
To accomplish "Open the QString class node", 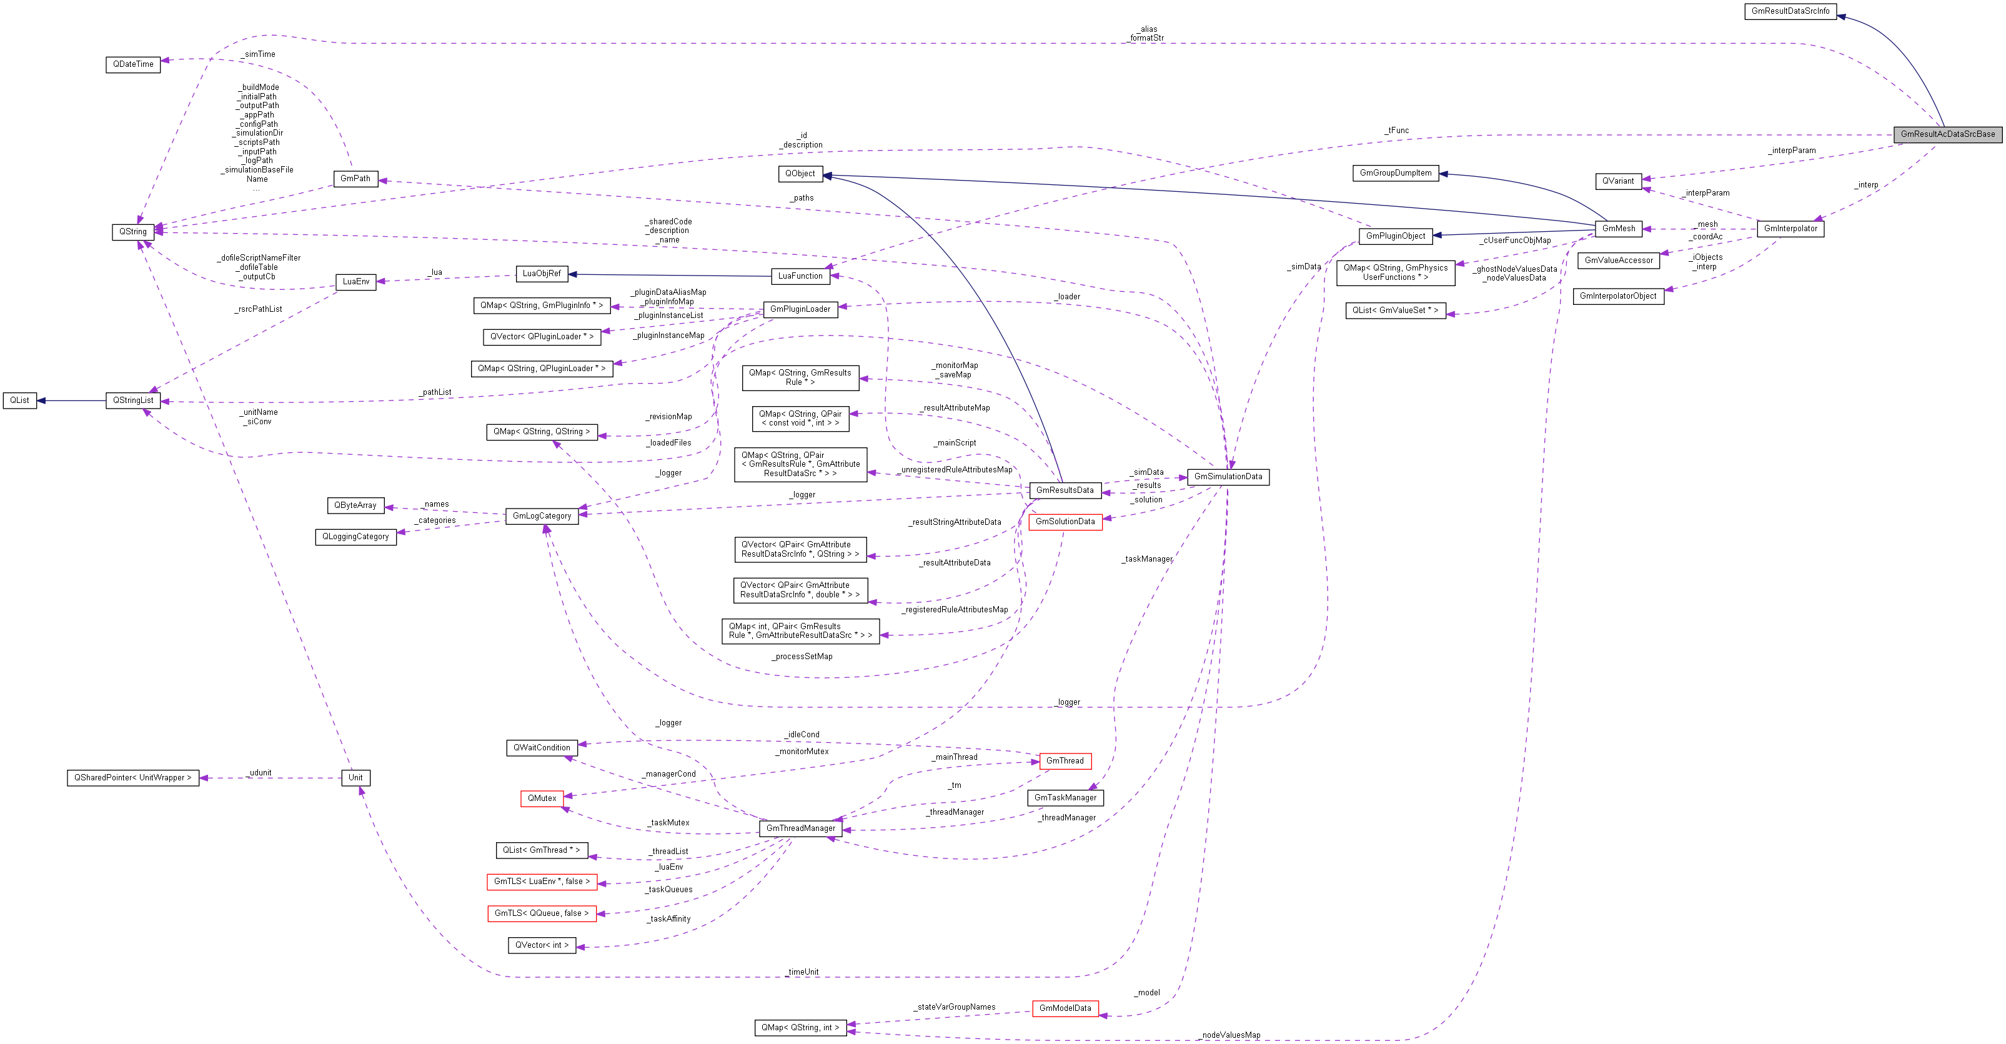I will (132, 232).
